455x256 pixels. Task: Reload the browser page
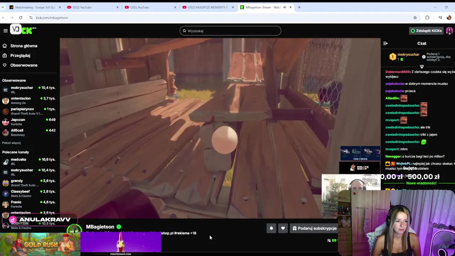tap(21, 17)
